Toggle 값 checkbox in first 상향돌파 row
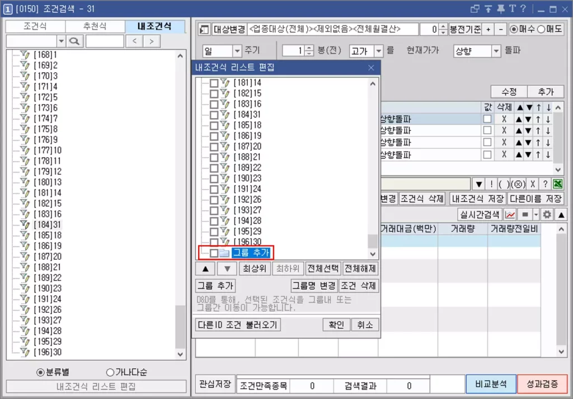 coord(487,119)
